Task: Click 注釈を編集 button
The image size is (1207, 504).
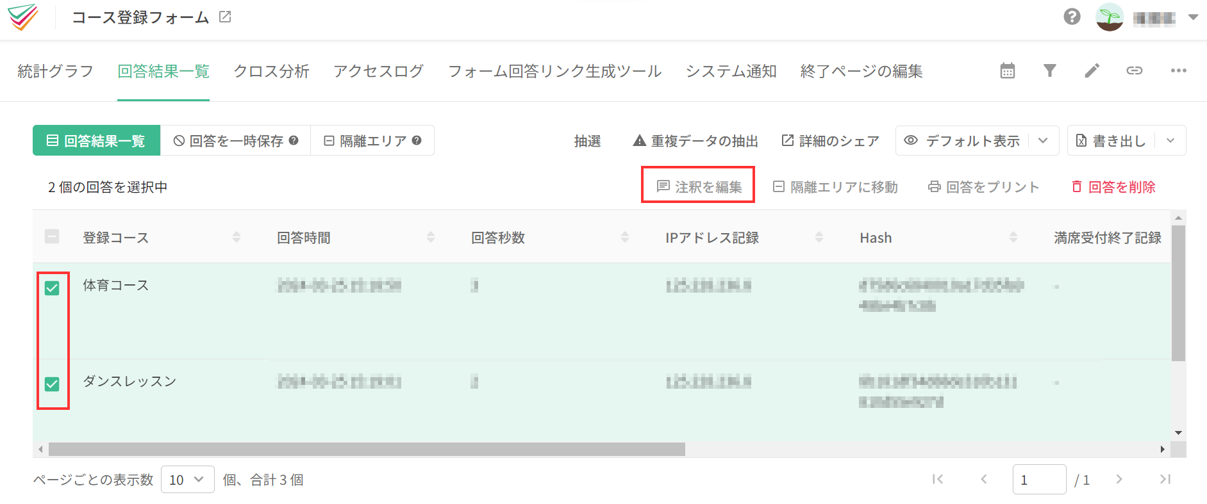Action: 699,186
